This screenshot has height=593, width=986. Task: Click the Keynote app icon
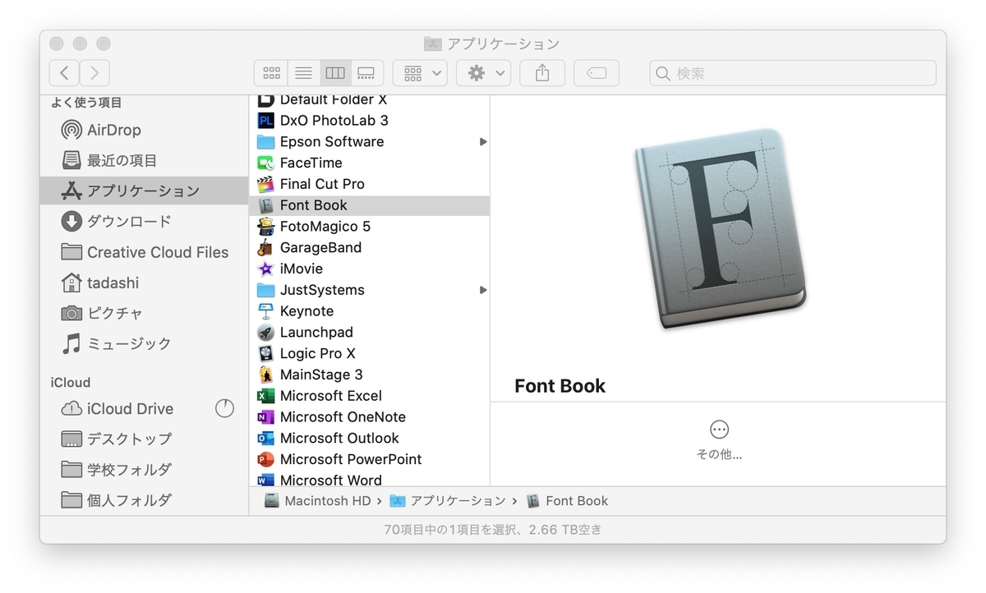pyautogui.click(x=265, y=311)
